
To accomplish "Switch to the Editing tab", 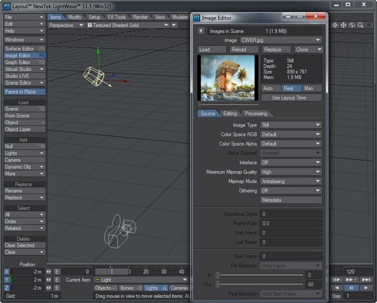I will 230,114.
